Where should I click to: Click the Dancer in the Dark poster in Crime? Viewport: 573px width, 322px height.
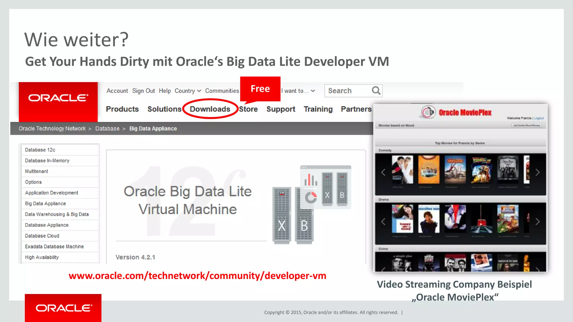point(508,263)
